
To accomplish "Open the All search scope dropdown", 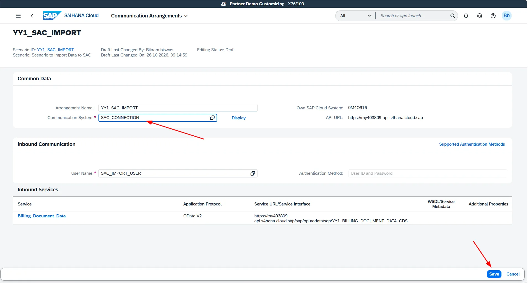I will click(x=355, y=16).
